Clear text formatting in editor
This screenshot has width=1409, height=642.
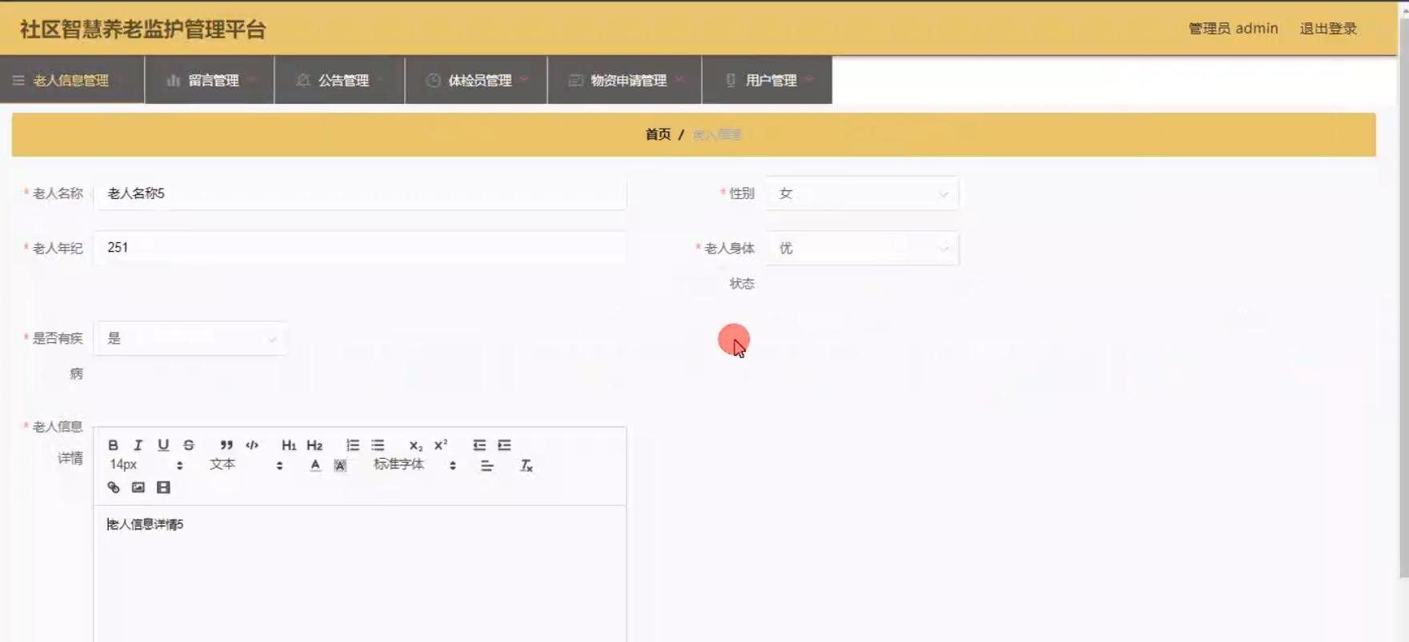coord(526,465)
